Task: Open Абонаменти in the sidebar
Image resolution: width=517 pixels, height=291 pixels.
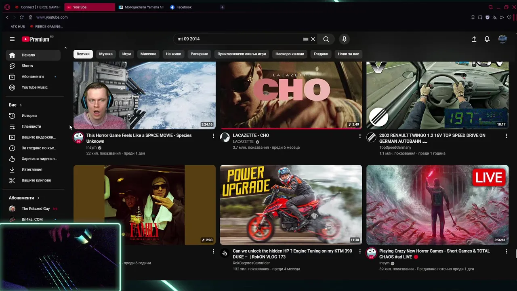Action: click(33, 77)
